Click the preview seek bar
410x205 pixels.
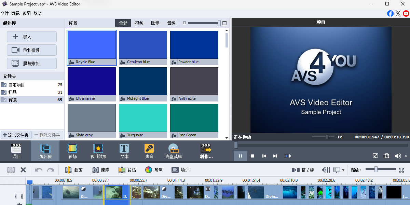(321, 145)
